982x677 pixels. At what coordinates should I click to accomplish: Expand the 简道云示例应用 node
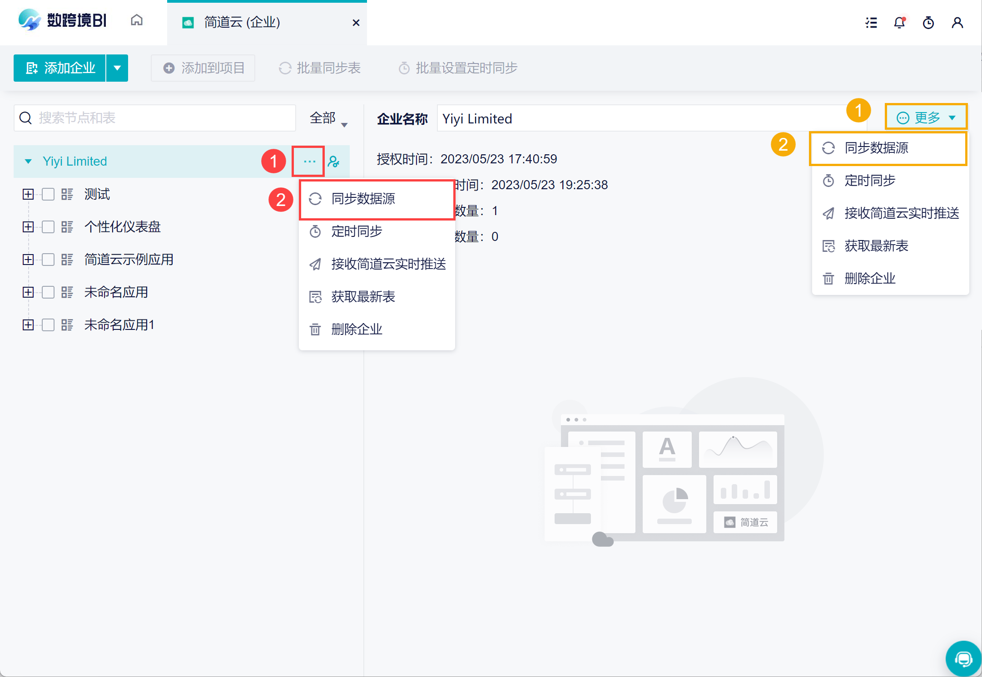(x=28, y=260)
